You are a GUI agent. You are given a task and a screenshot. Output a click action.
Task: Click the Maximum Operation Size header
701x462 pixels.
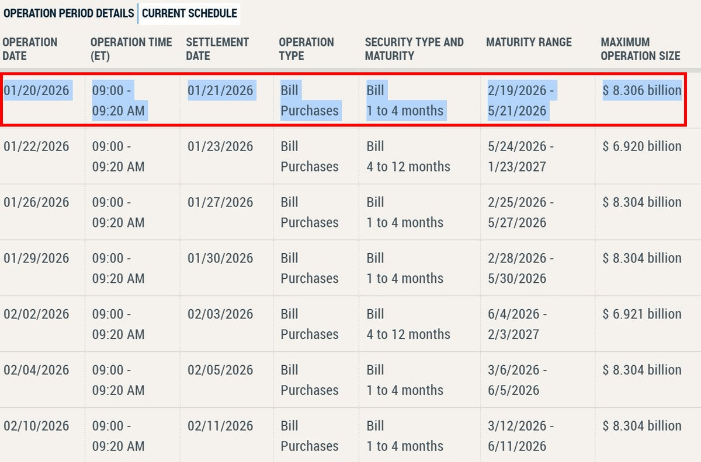tap(640, 49)
